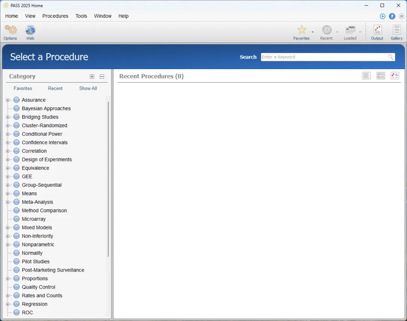
Task: Open the Tools menu
Action: point(81,16)
